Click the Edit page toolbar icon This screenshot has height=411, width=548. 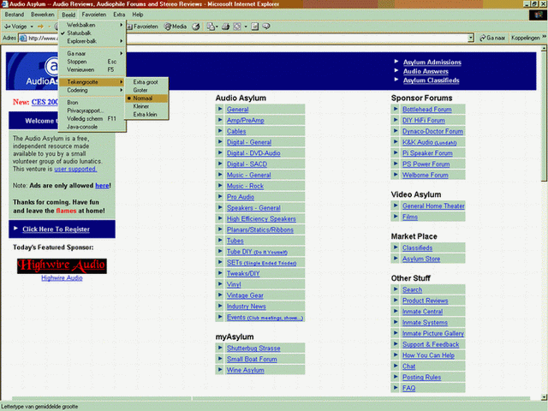click(x=237, y=27)
